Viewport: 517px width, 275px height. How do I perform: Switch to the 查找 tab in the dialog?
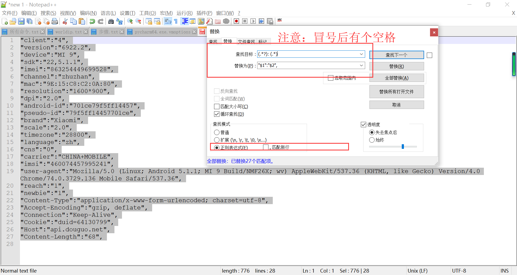point(213,41)
